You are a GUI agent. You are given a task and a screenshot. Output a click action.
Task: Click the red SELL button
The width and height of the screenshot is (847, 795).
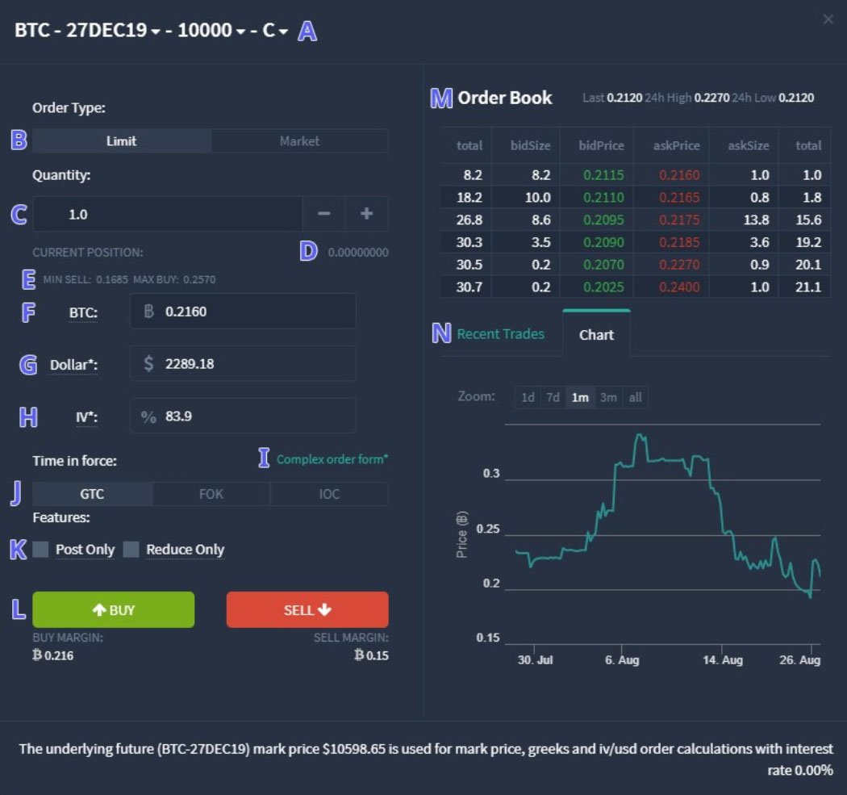tap(307, 610)
